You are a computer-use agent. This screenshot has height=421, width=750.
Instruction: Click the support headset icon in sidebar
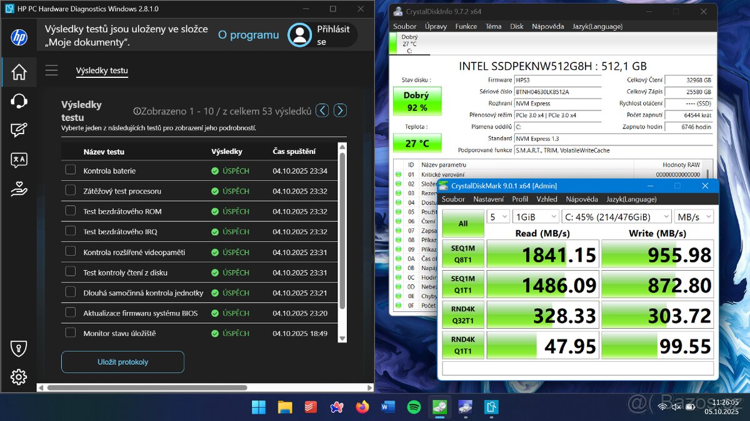[19, 101]
